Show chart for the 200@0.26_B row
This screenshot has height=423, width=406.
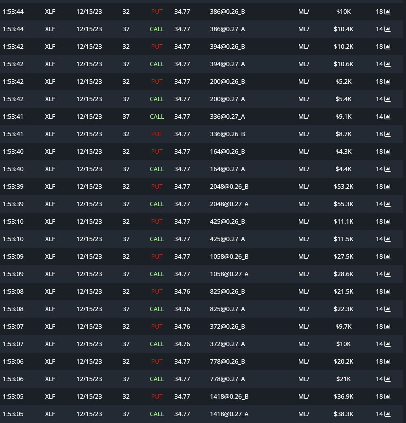tap(387, 82)
